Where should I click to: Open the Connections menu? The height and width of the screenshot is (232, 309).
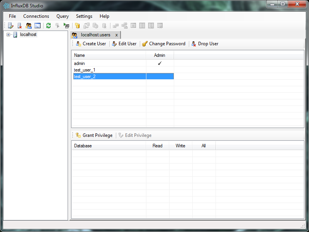[x=36, y=16]
